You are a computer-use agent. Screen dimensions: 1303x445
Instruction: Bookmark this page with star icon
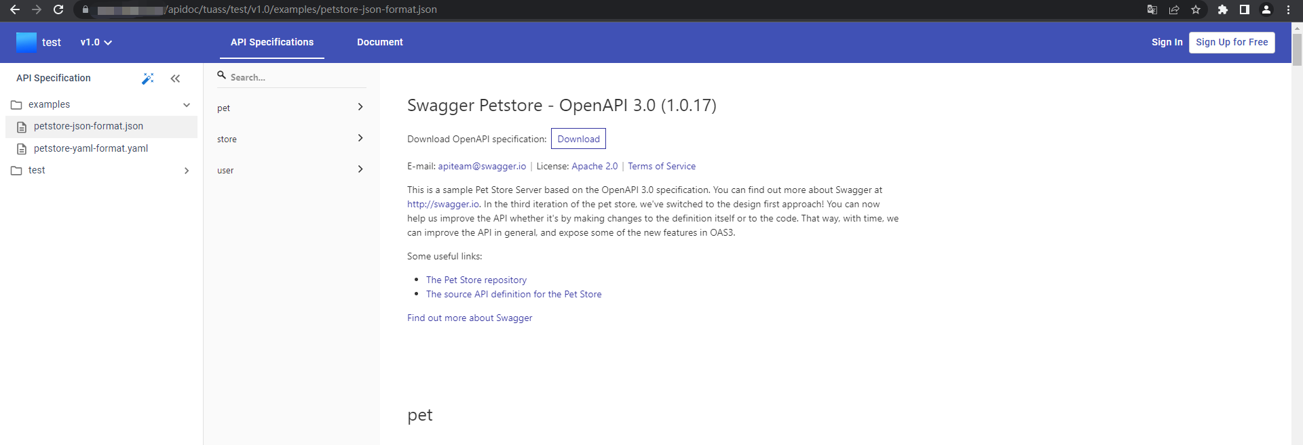(x=1196, y=9)
